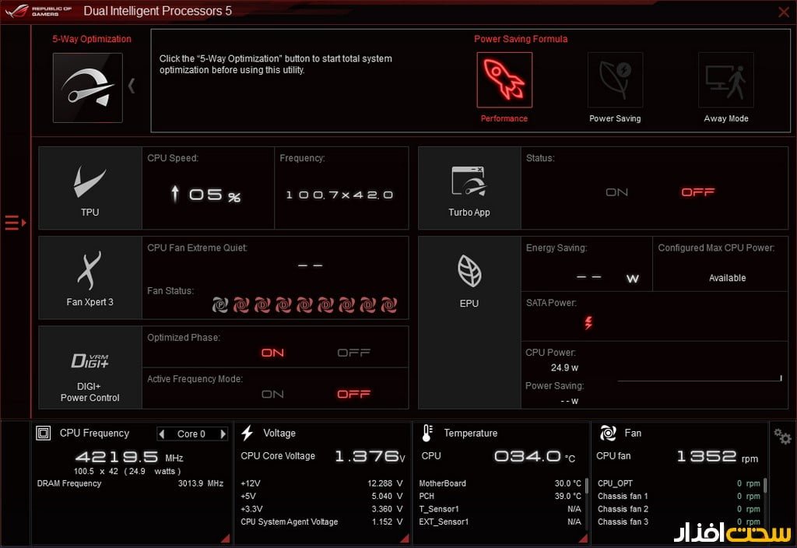Turn Active Frequency Mode ON

click(x=272, y=394)
